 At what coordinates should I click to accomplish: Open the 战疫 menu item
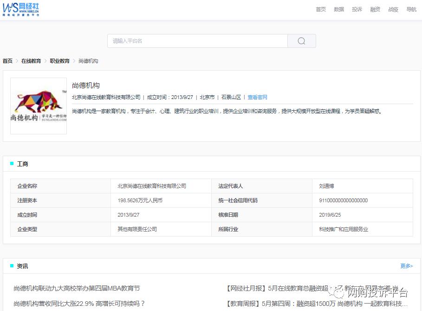tap(393, 9)
